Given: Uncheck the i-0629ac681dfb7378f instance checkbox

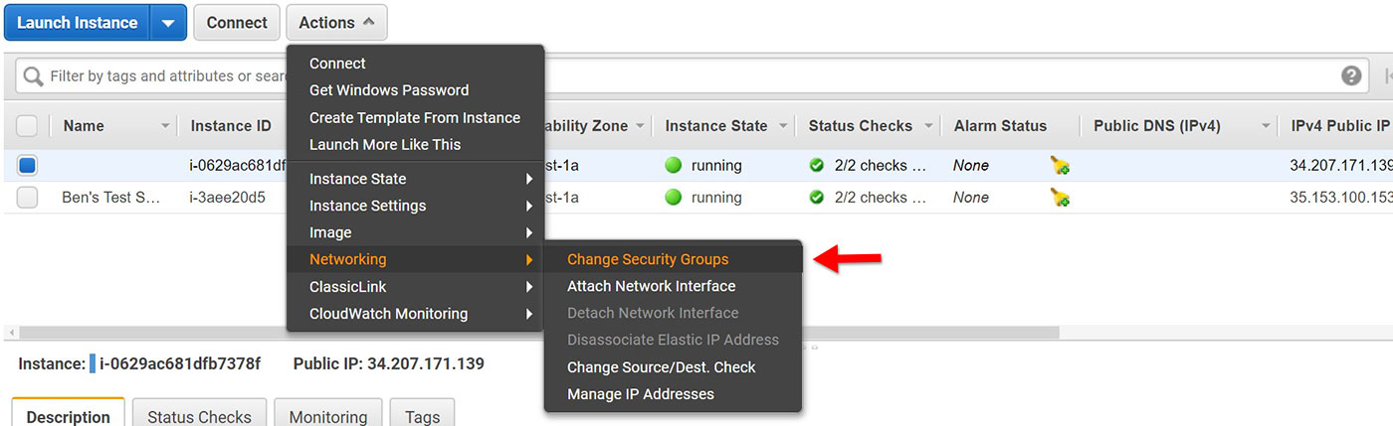Looking at the screenshot, I should (27, 166).
